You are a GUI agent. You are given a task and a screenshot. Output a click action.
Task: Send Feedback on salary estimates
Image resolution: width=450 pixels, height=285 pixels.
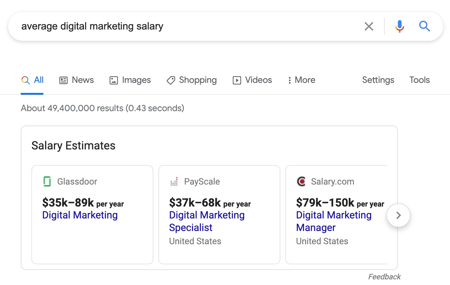(384, 277)
